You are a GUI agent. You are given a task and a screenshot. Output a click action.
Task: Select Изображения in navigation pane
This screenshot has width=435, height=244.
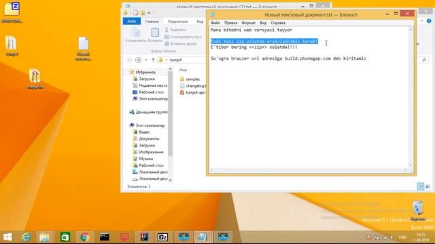pyautogui.click(x=151, y=152)
